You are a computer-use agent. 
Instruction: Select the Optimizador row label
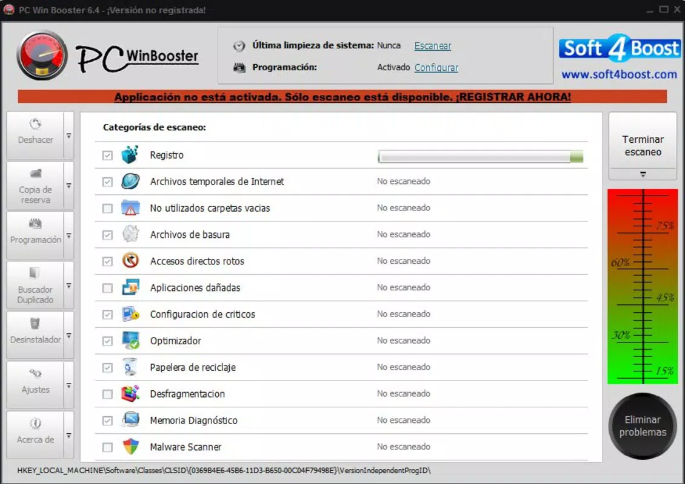pos(176,341)
